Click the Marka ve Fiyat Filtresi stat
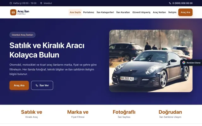 (x=78, y=114)
